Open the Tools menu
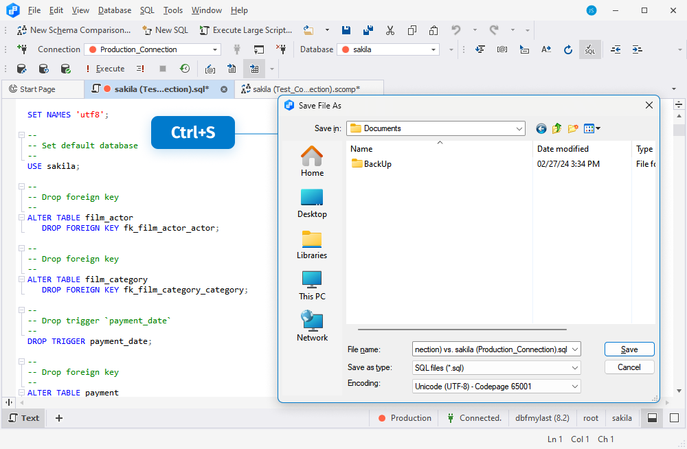The height and width of the screenshot is (449, 687). click(x=172, y=10)
